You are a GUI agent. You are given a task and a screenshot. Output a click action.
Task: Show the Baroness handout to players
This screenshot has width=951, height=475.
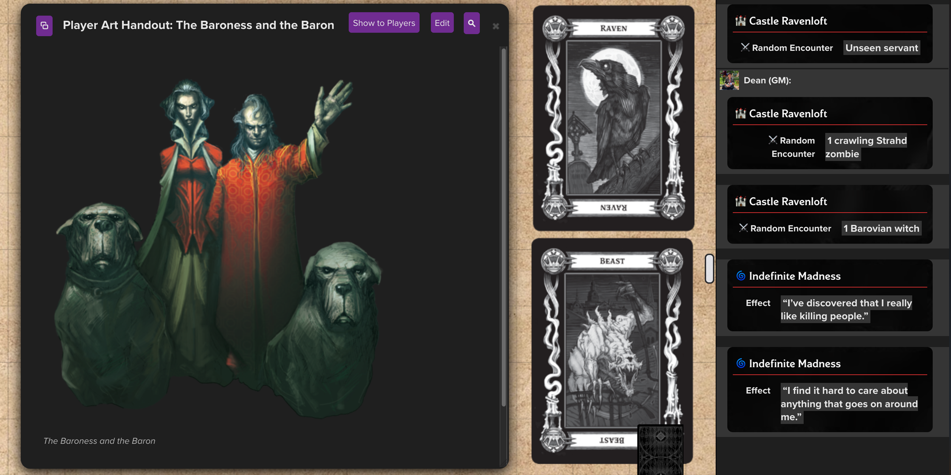point(383,22)
